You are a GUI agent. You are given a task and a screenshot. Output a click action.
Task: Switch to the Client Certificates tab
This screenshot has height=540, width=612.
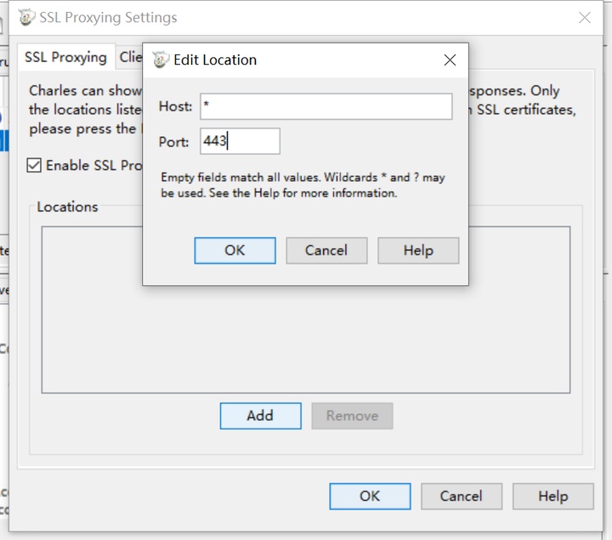pyautogui.click(x=129, y=57)
